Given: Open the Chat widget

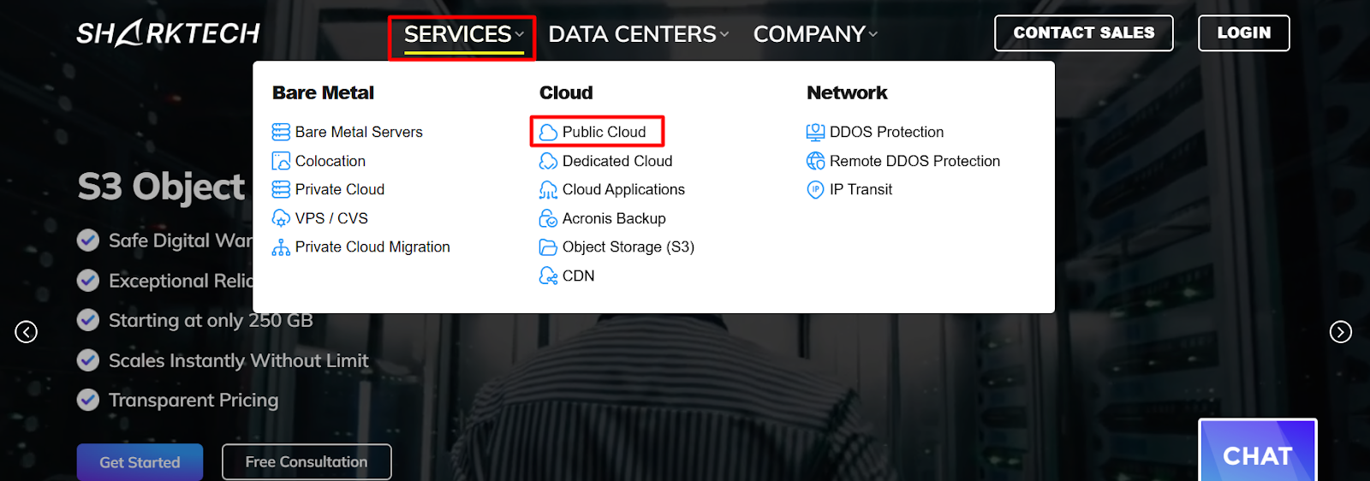Looking at the screenshot, I should [x=1258, y=450].
